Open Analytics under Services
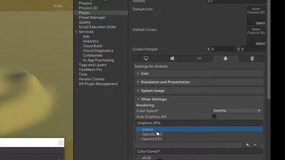Image resolution: width=285 pixels, height=160 pixels. [x=91, y=41]
